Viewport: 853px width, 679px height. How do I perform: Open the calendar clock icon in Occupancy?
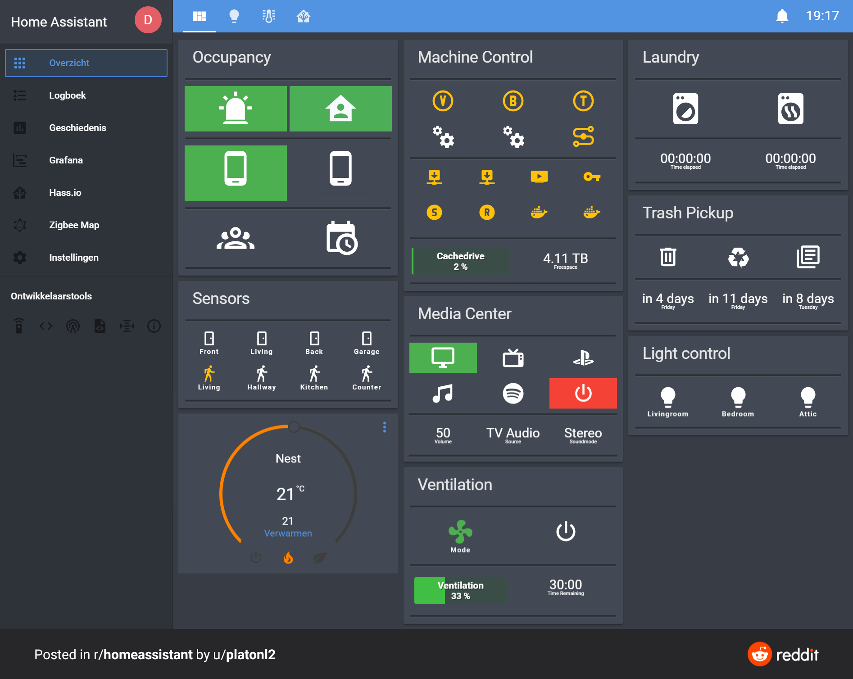pyautogui.click(x=341, y=238)
